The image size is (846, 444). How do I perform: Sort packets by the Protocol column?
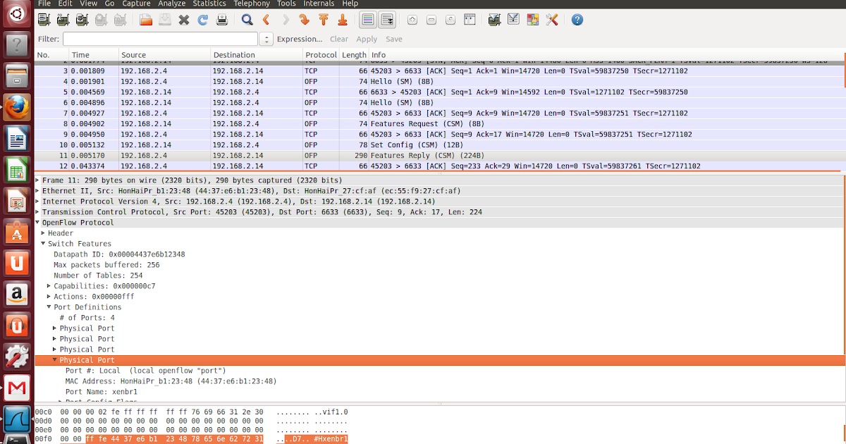tap(321, 55)
